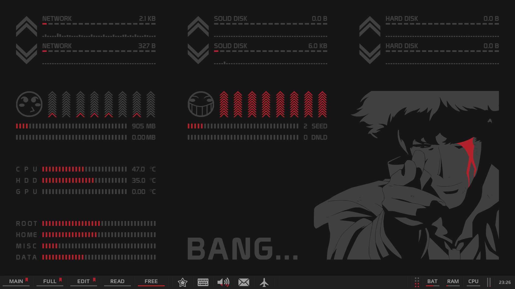Click the 0.00 MB swap usage bar
The width and height of the screenshot is (515, 289).
(71, 137)
